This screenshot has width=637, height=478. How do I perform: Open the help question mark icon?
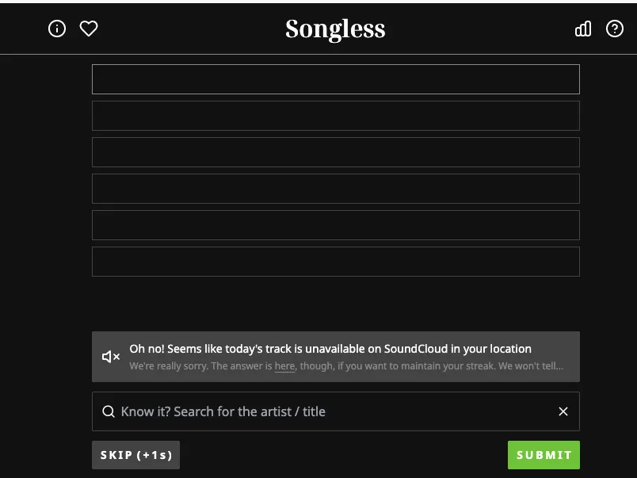click(x=615, y=29)
